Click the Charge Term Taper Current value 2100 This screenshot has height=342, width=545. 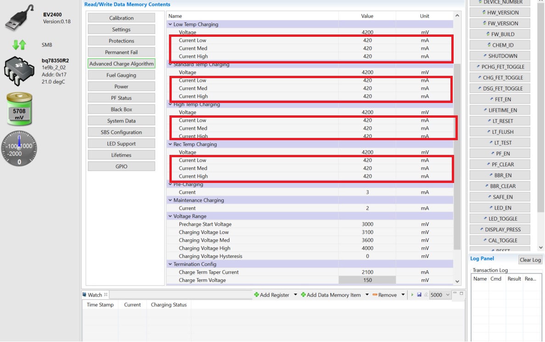(x=367, y=272)
